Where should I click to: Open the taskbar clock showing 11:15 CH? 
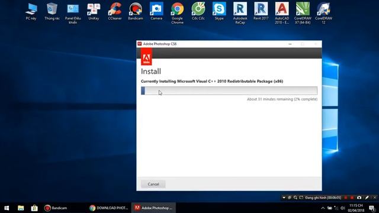356,208
